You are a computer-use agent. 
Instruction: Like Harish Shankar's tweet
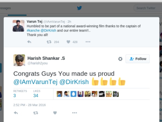[x=55, y=113]
